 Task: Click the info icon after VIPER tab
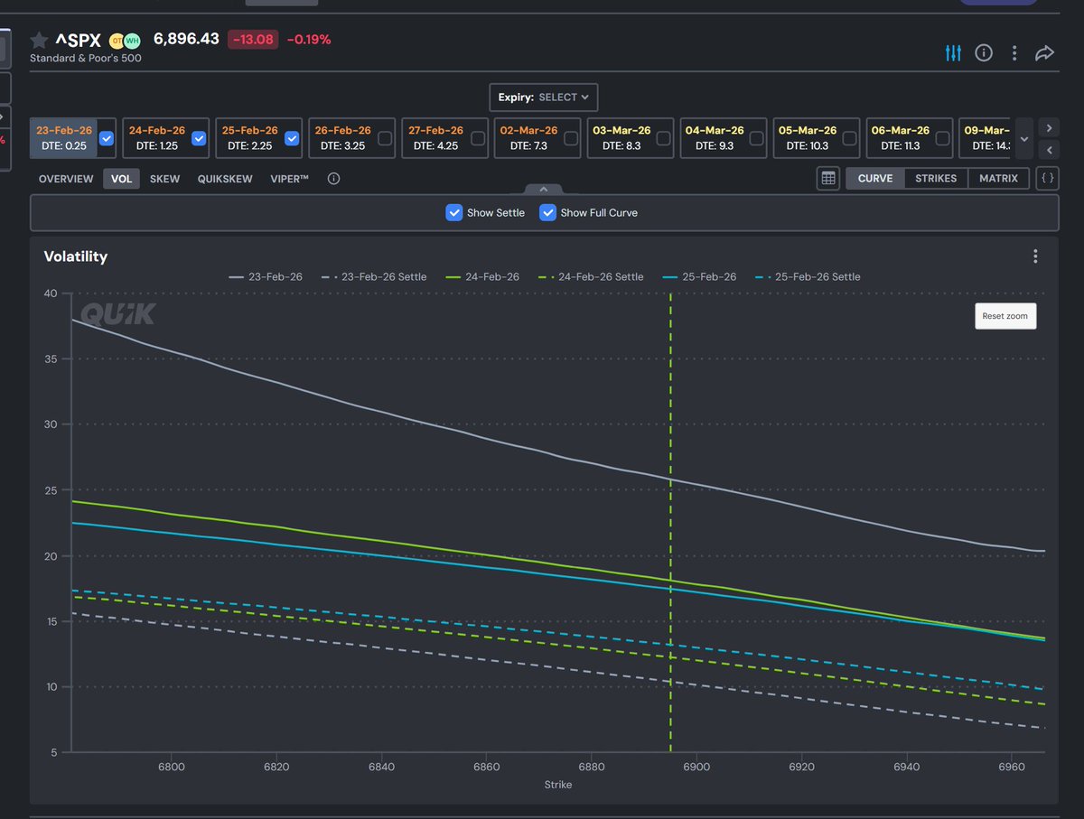point(333,179)
